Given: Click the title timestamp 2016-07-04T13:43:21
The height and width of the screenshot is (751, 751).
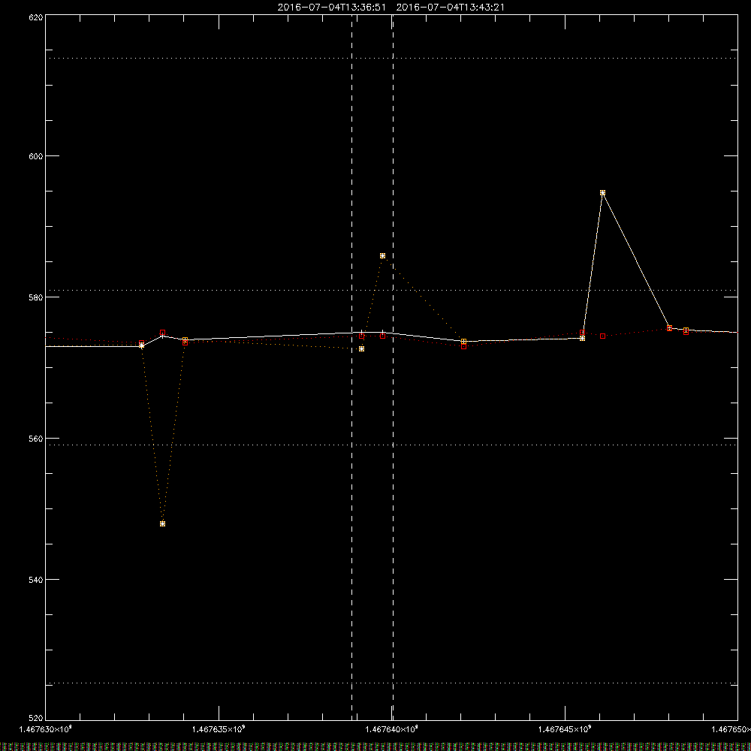Looking at the screenshot, I should coord(450,8).
